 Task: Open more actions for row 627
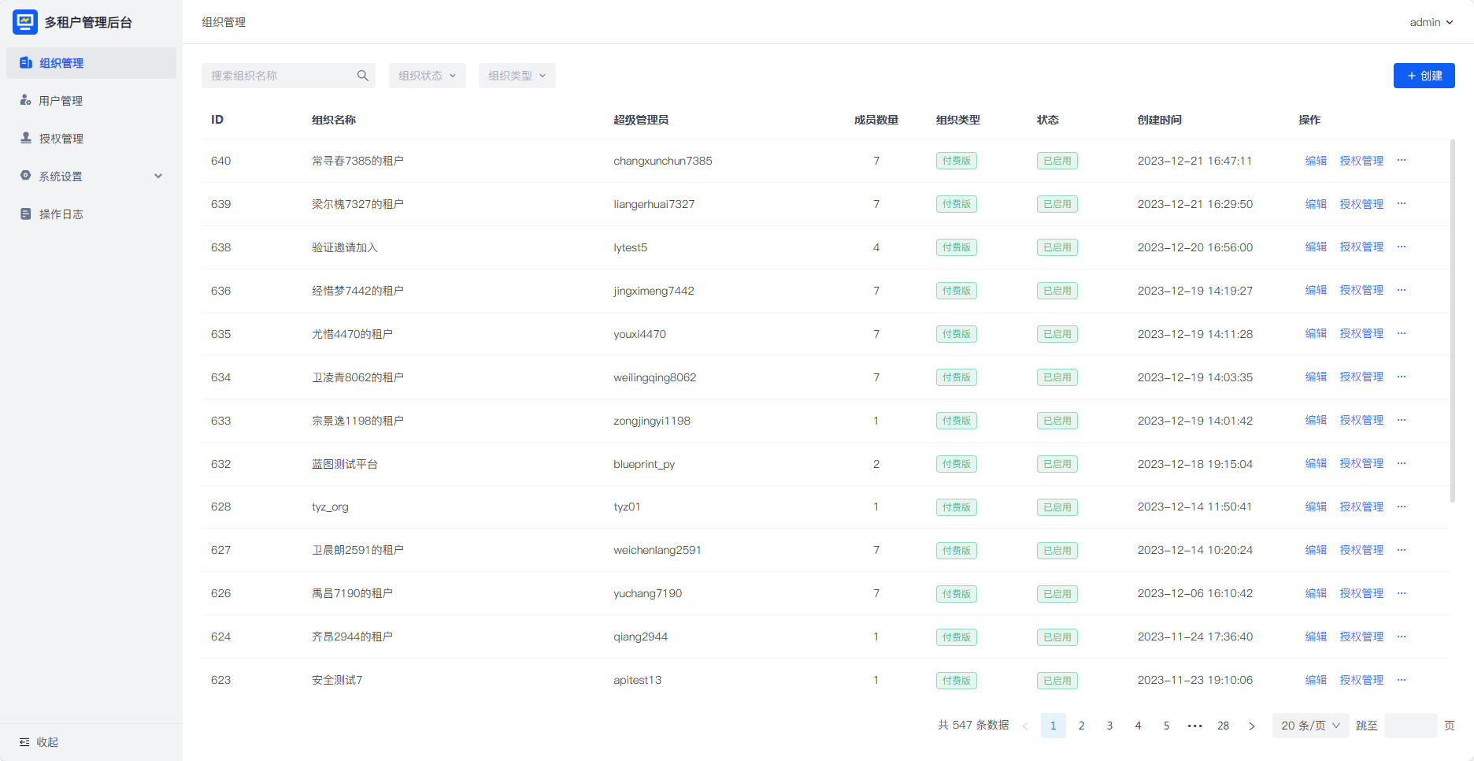(x=1402, y=551)
